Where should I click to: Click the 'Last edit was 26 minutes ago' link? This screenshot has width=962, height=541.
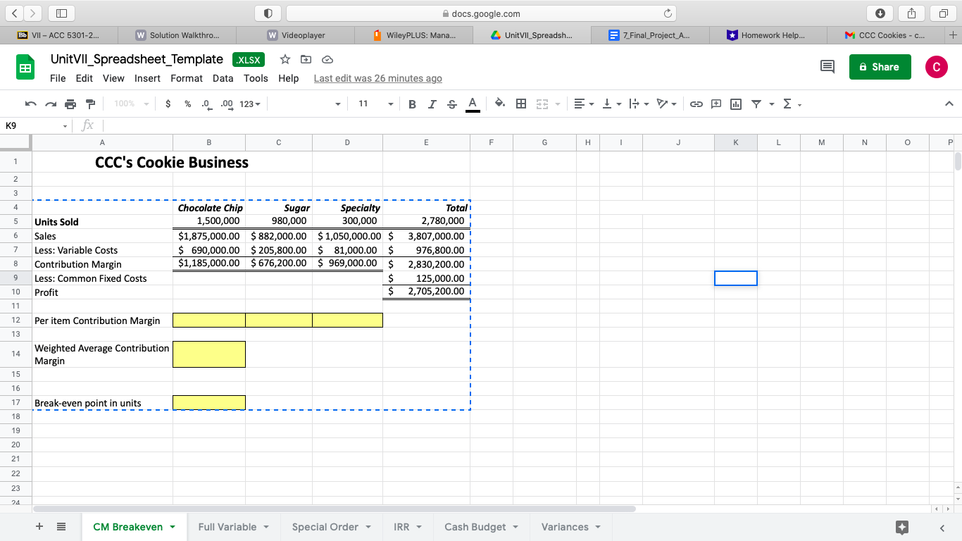coord(377,78)
